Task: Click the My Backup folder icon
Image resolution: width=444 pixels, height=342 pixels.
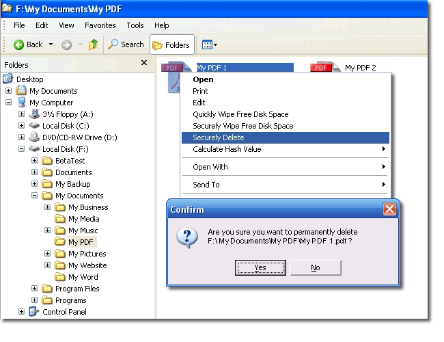Action: tap(47, 184)
